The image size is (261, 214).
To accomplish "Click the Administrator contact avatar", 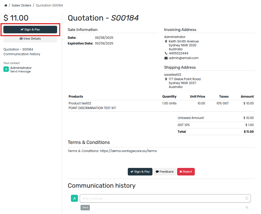I will coord(6,69).
